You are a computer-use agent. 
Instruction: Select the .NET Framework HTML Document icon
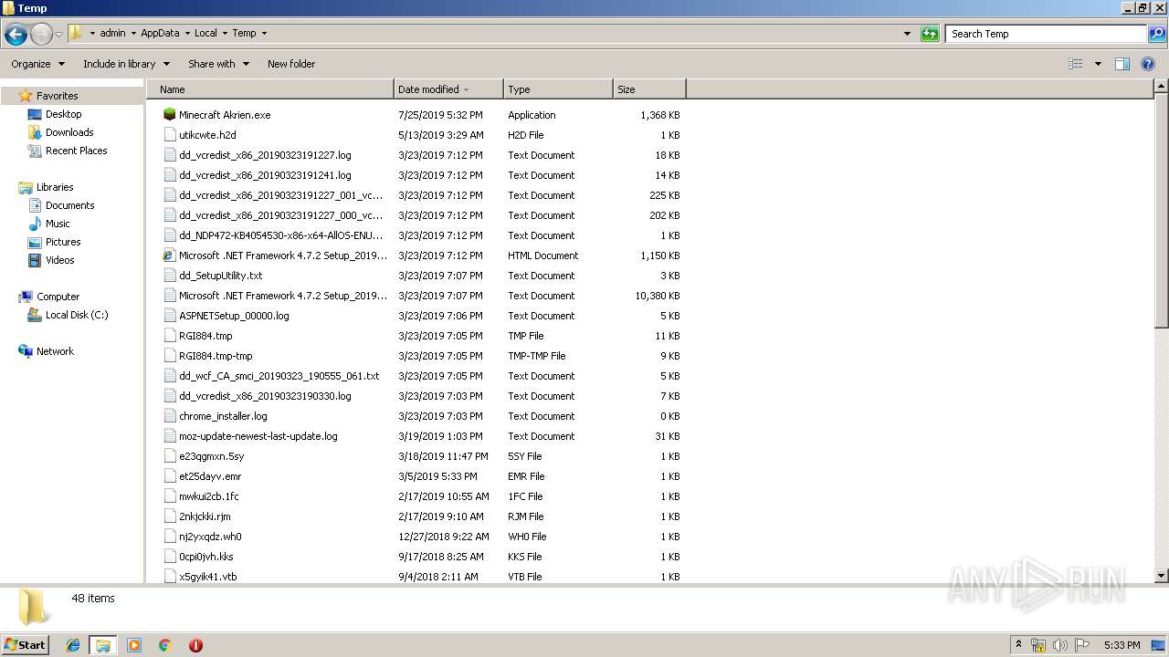click(169, 255)
